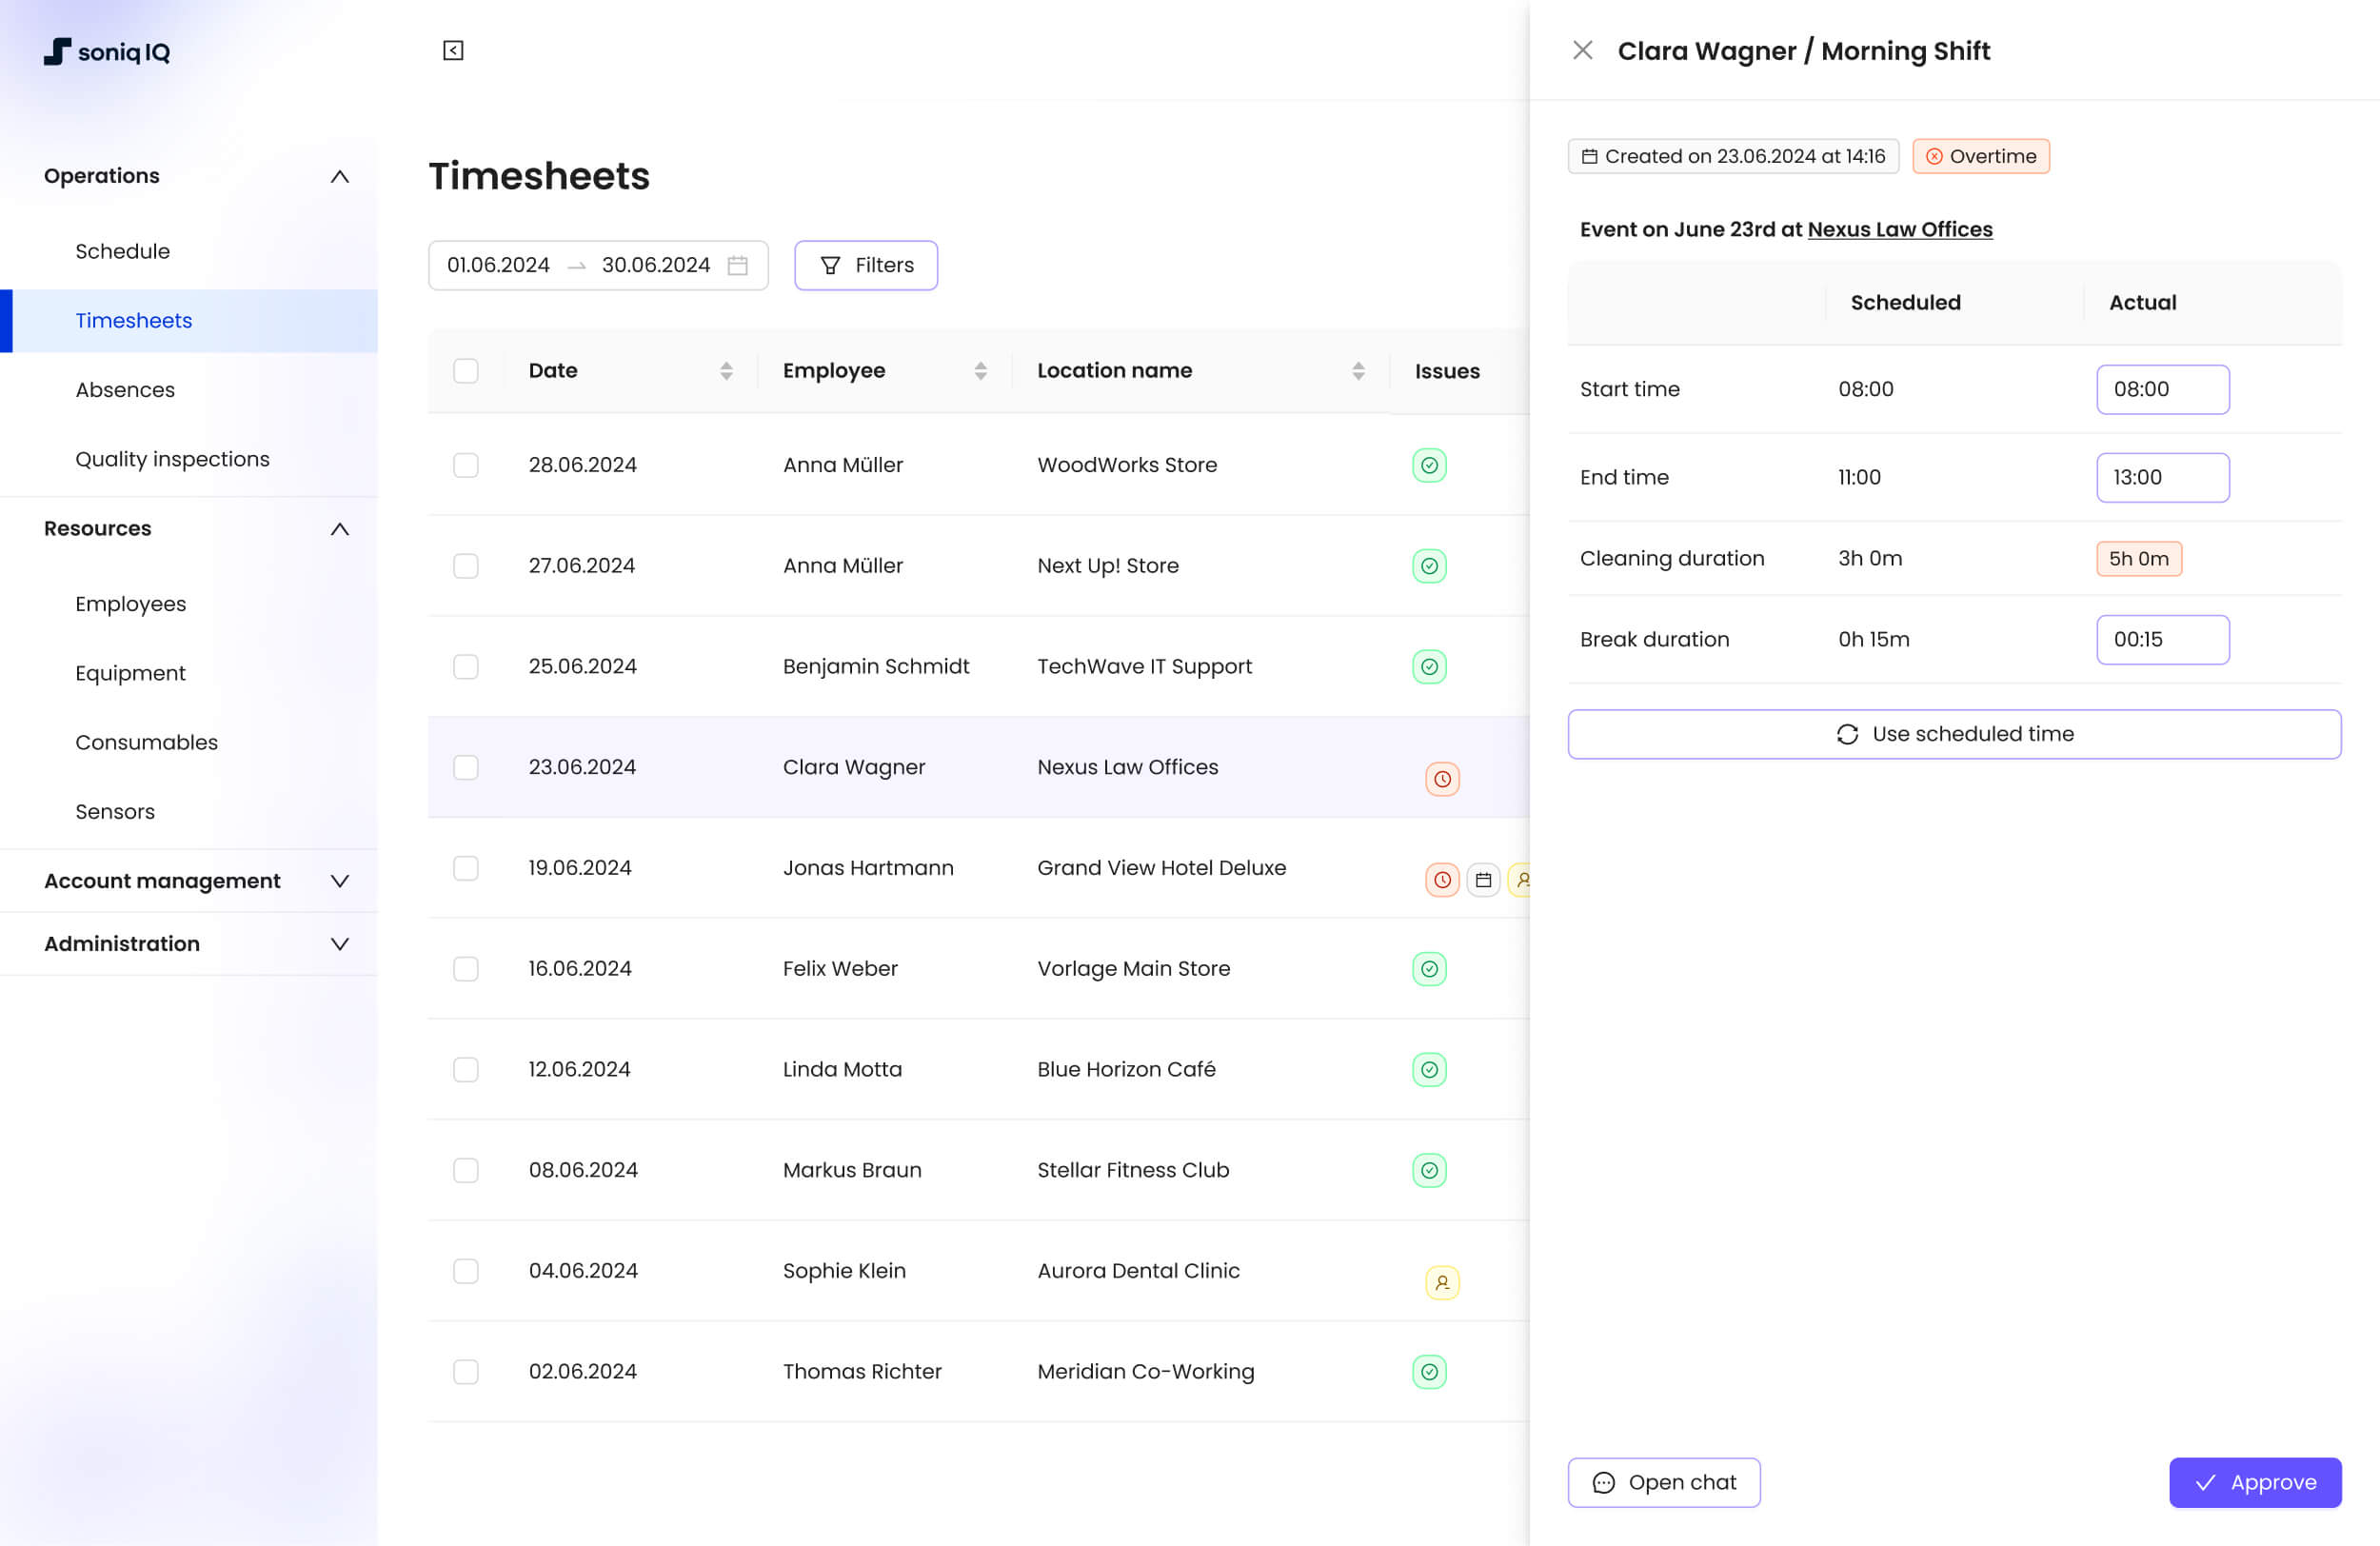Check the Felix Weber row checkbox

pos(466,969)
